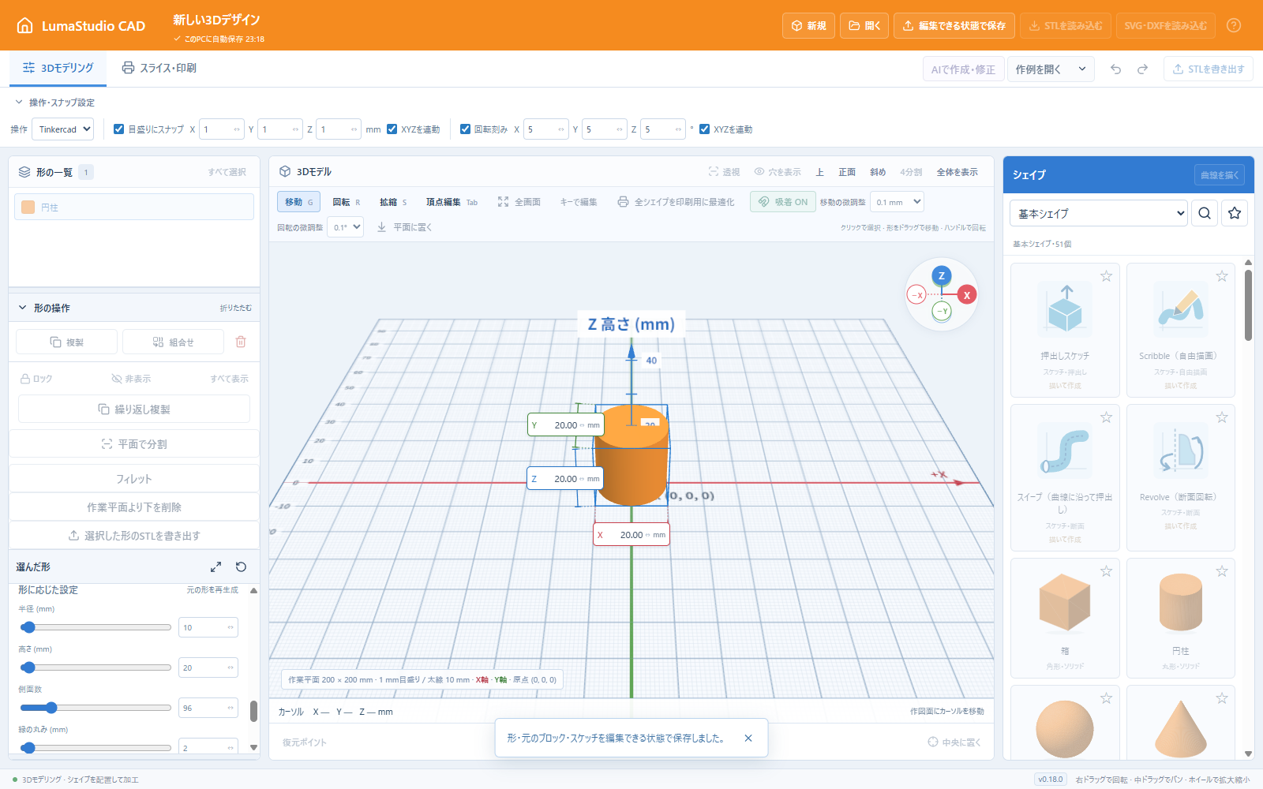This screenshot has width=1263, height=789.
Task: Open 作例を開く dropdown
Action: coord(1051,69)
